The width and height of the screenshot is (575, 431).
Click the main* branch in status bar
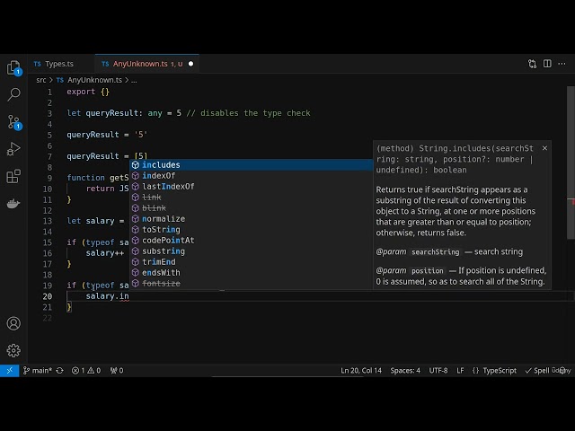point(38,371)
